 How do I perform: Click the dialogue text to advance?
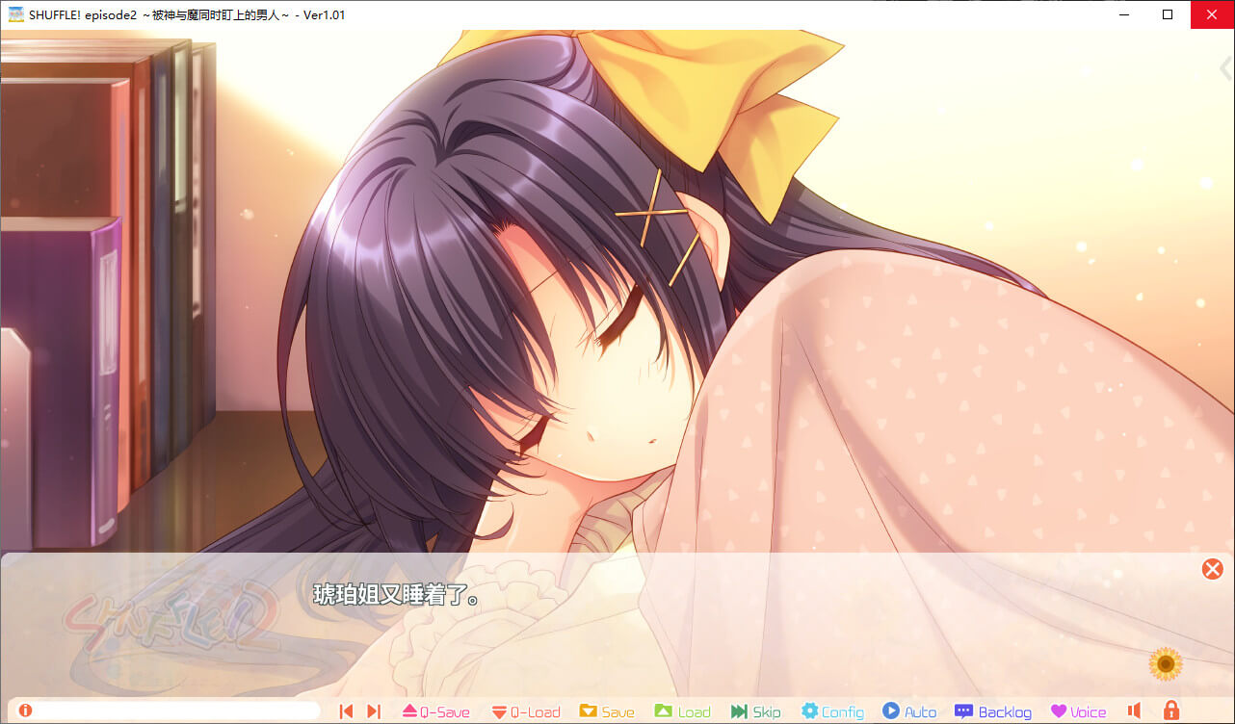tap(397, 596)
